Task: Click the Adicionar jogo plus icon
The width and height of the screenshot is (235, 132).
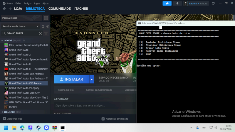Action: click(4, 119)
